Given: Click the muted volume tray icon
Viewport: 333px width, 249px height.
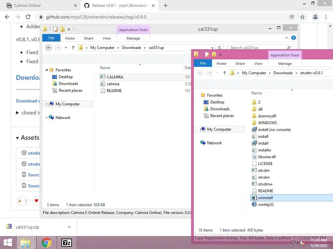Looking at the screenshot, I should [x=302, y=243].
